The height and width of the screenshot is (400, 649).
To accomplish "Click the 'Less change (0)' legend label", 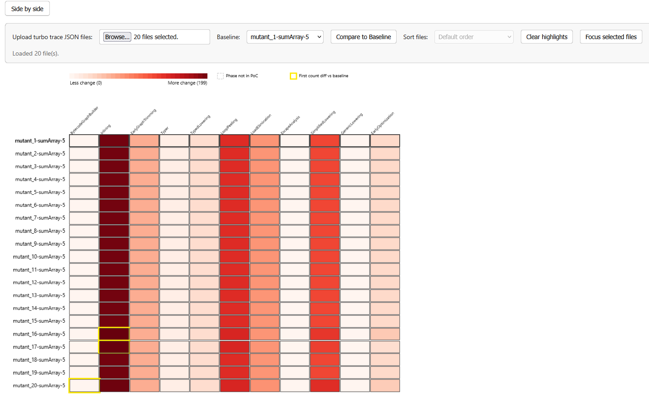I will 86,83.
